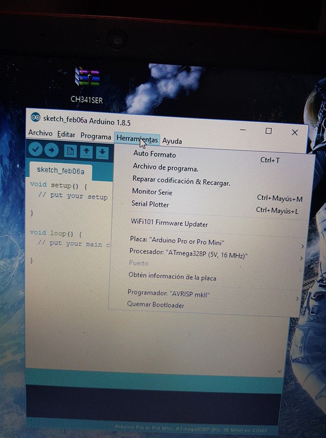This screenshot has height=438, width=326.
Task: Click the Arduino logo in the title bar
Action: pos(36,117)
